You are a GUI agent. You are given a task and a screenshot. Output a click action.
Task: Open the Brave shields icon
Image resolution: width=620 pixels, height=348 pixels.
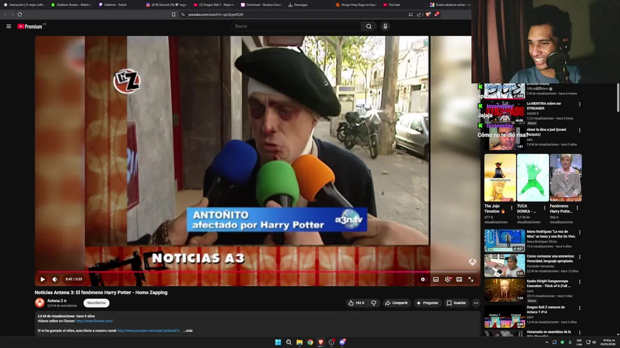pos(428,14)
